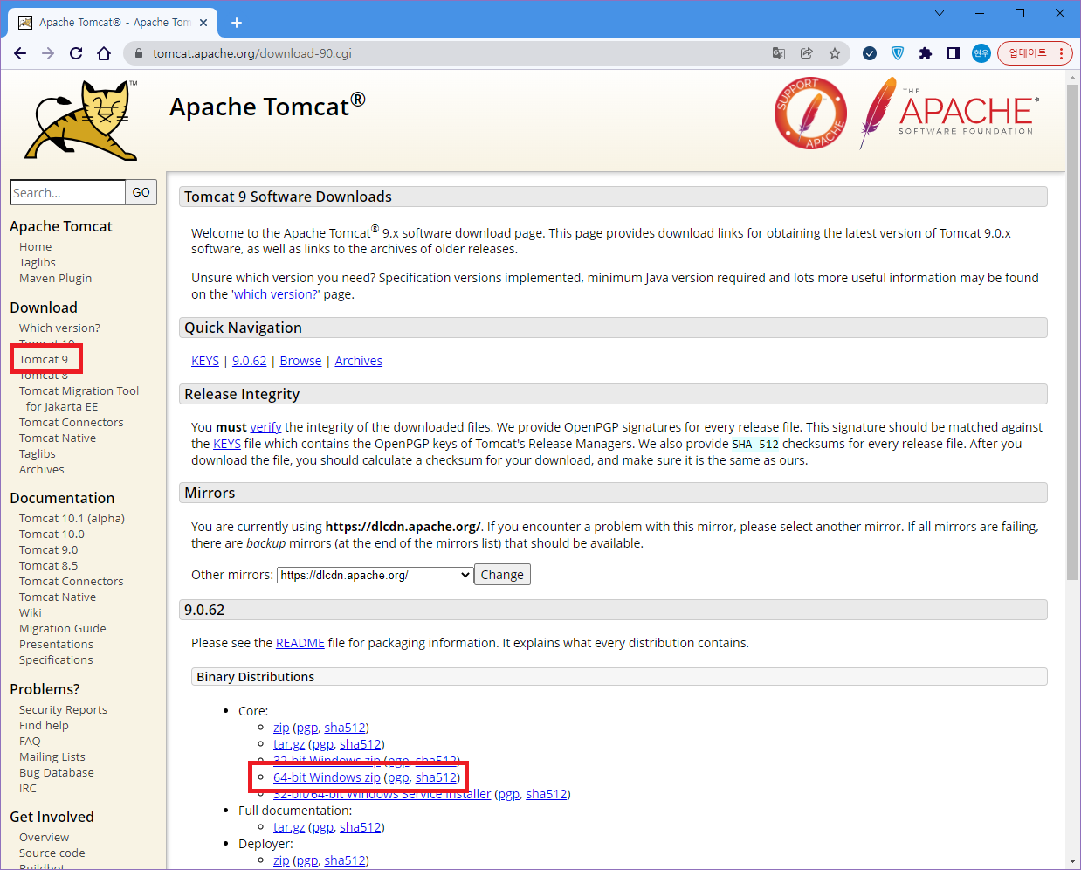The image size is (1081, 870).
Task: Open Archives in Download sidebar
Action: (x=42, y=469)
